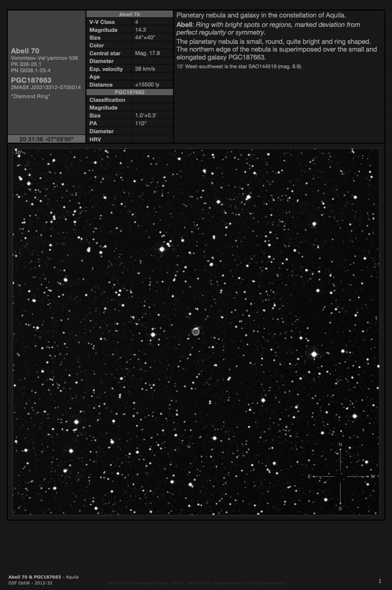Viewport: 392px width, 590px height.
Task: Click the DSF OotW - 2012-32 footer text
Action: [x=30, y=583]
